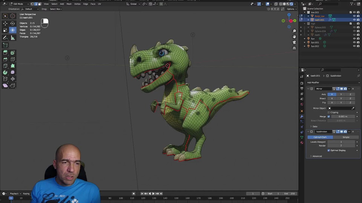362x203 pixels.
Task: Select the Poly Build tool
Action: [x=13, y=66]
